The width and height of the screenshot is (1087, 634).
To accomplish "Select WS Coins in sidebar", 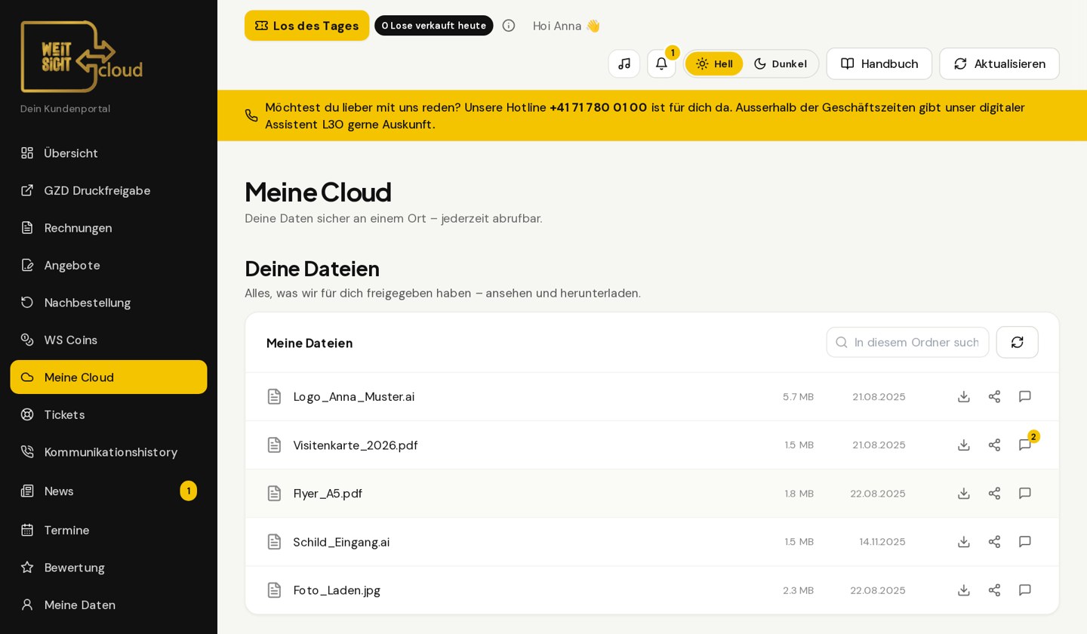I will pyautogui.click(x=109, y=340).
